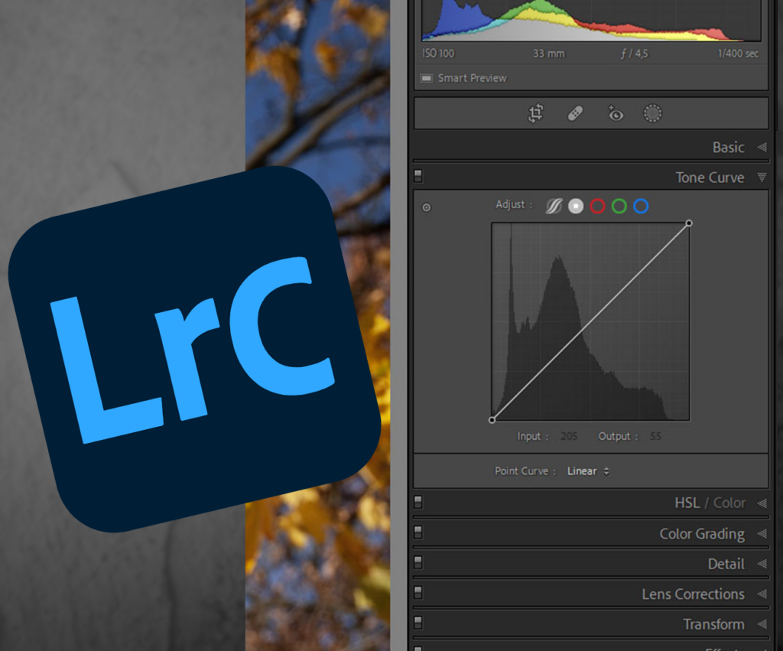Toggle the Smart Preview indicator
783x651 pixels.
coord(427,77)
